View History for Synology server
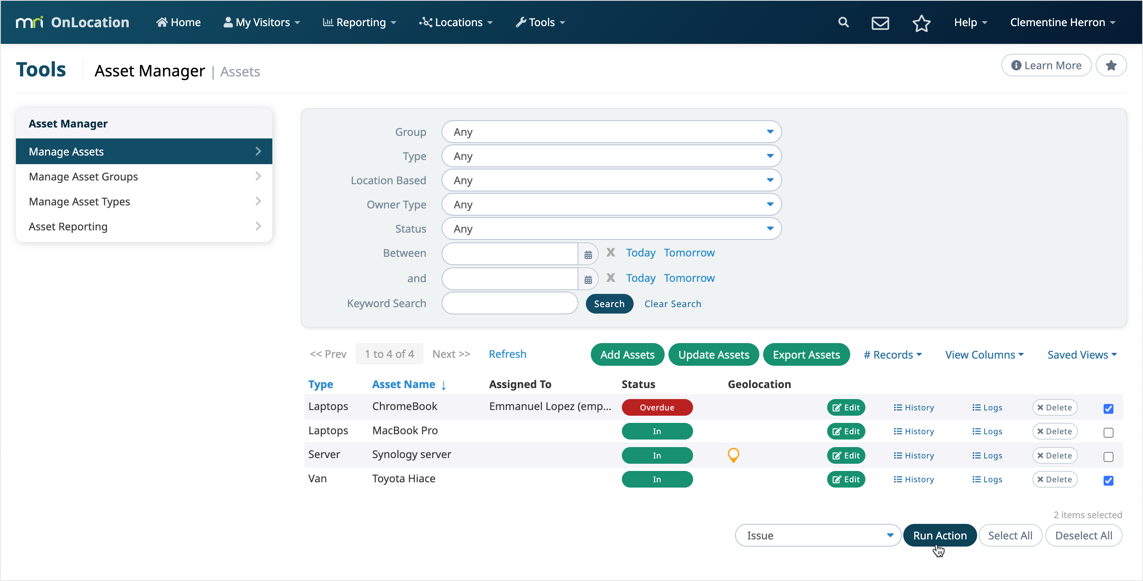Image resolution: width=1143 pixels, height=581 pixels. point(913,455)
